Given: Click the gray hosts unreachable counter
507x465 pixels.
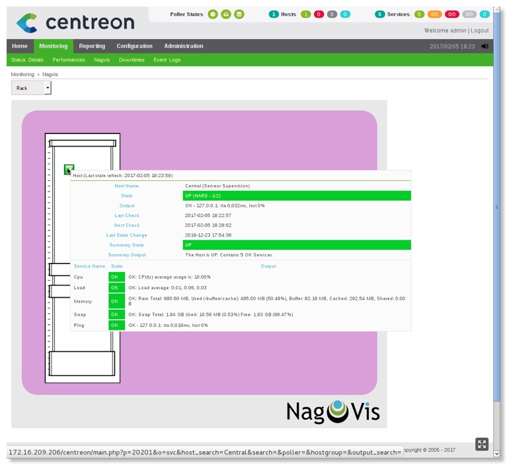Looking at the screenshot, I should pyautogui.click(x=332, y=15).
